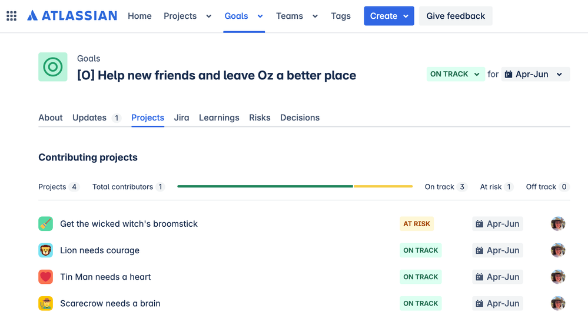
Task: Click the yellow at-risk progress bar segment
Action: pyautogui.click(x=383, y=186)
